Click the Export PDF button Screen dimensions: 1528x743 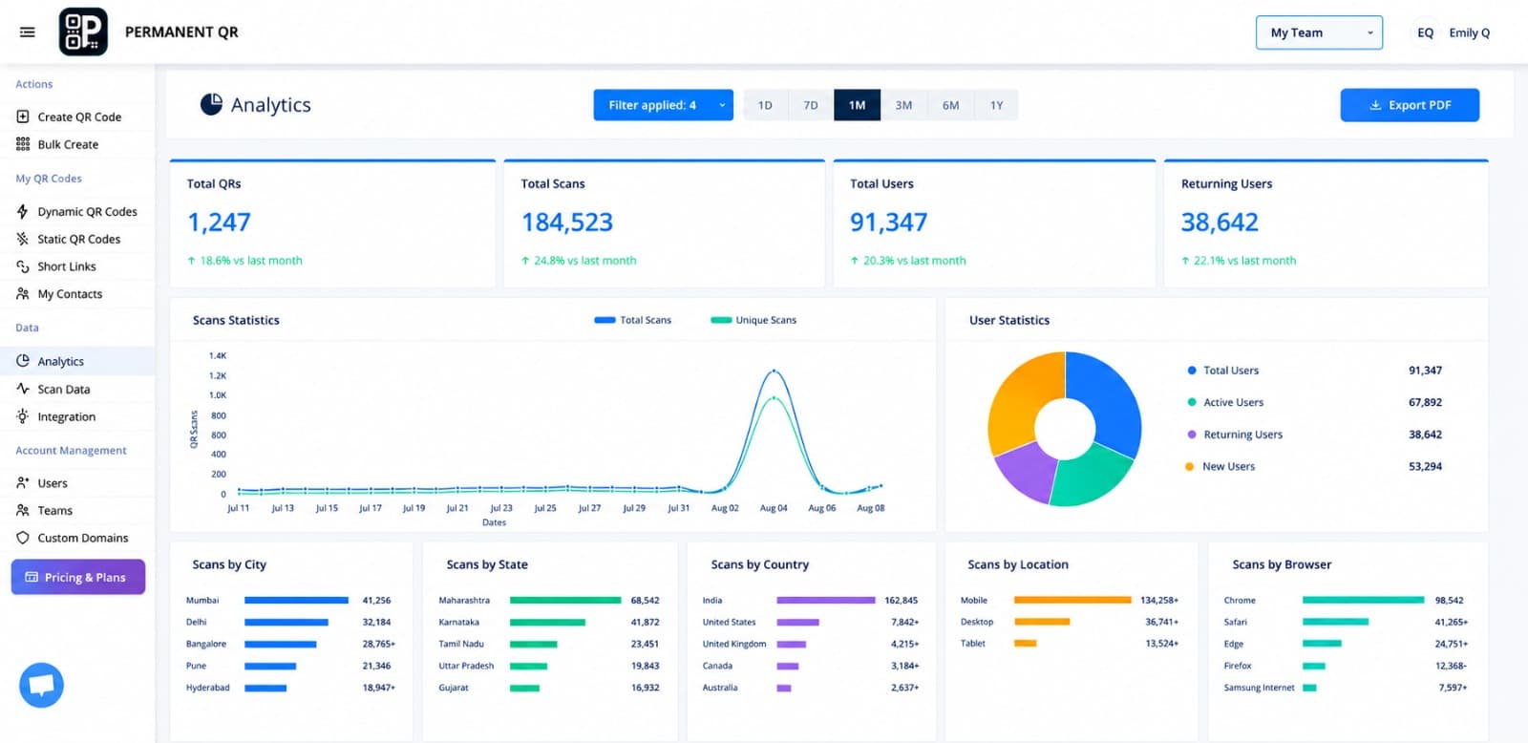pyautogui.click(x=1410, y=105)
